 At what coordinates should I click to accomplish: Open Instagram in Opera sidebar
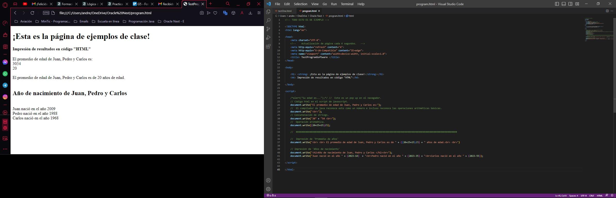click(5, 97)
